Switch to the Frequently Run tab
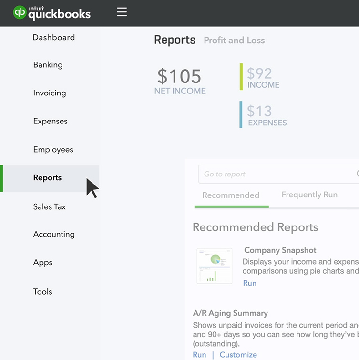359x360 pixels. 309,195
